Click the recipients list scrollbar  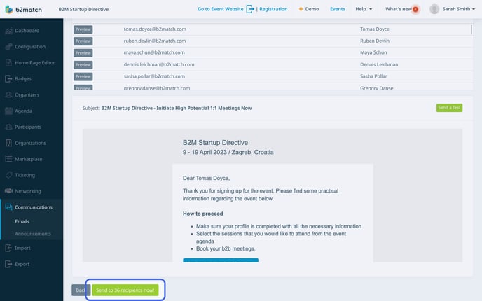point(471,29)
